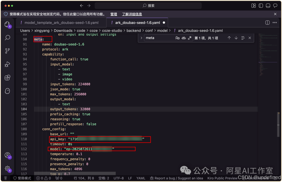282x182 pixels.
Task: Click line number 104 in gutter
Action: coord(24,109)
